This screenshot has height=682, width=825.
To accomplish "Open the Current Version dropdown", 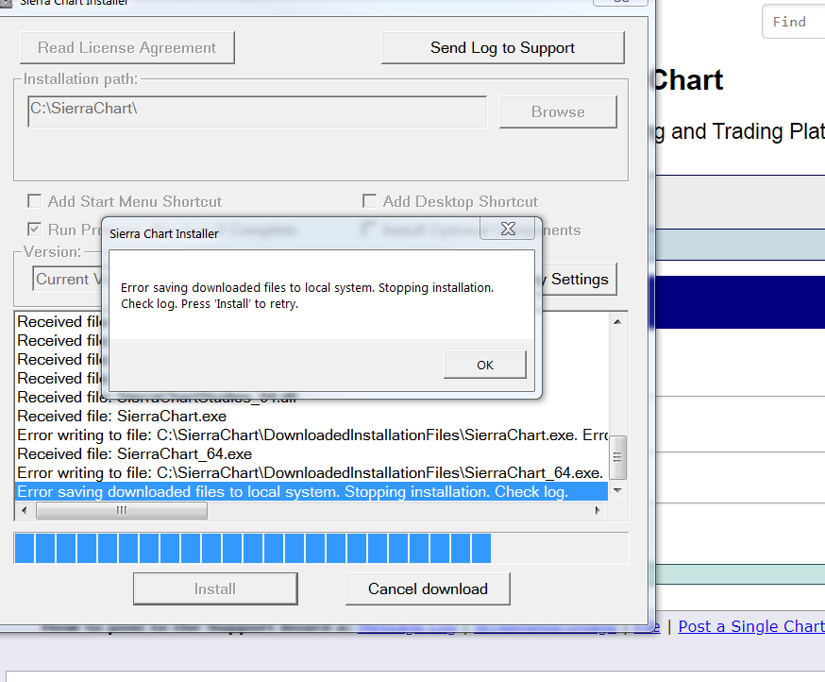I will point(67,279).
